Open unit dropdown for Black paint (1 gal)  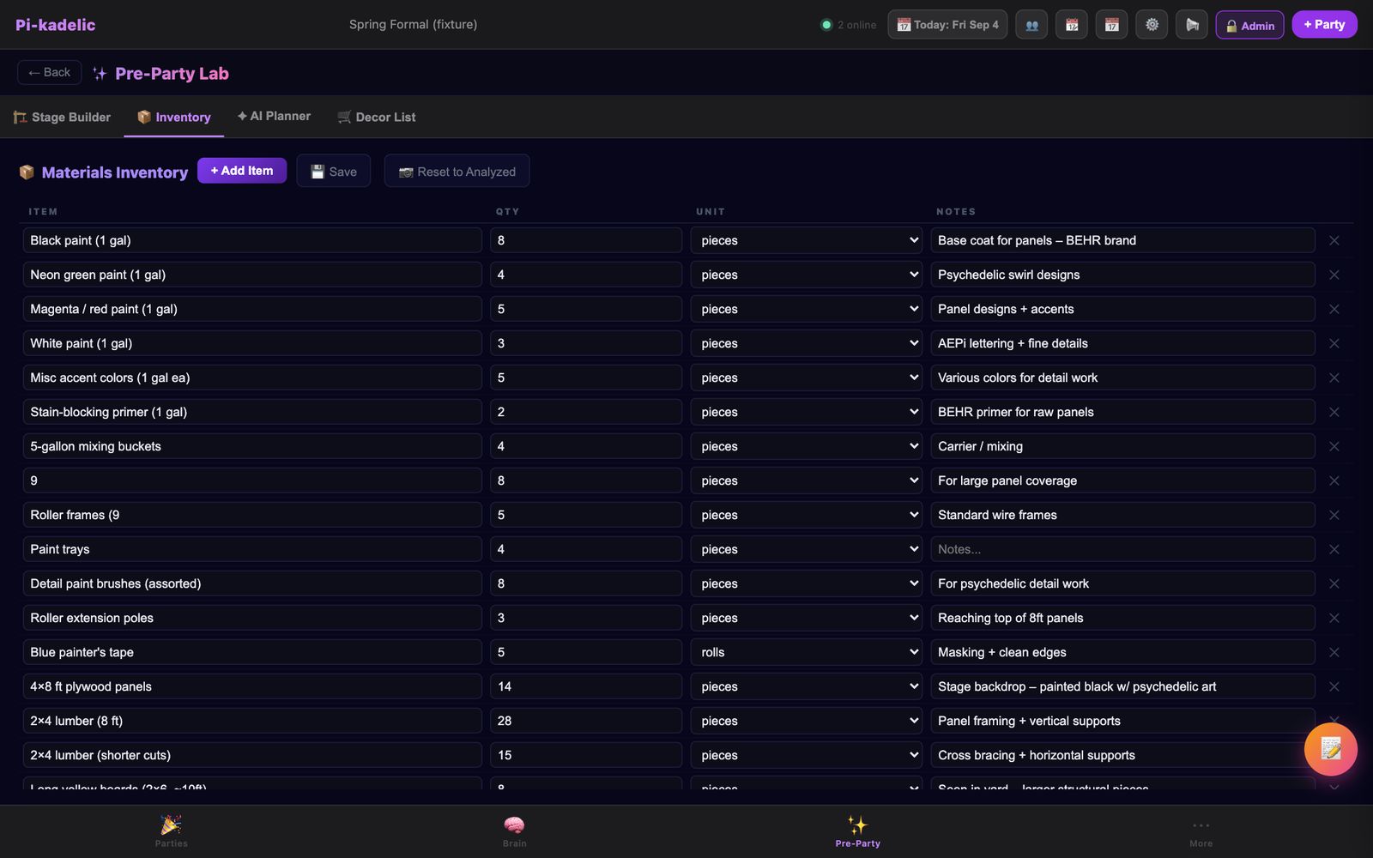(x=806, y=240)
